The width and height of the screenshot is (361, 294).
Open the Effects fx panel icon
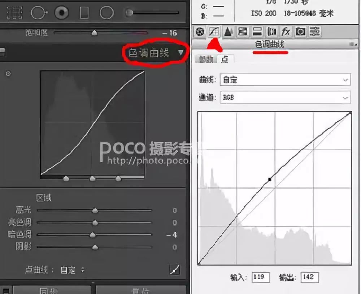[x=286, y=32]
